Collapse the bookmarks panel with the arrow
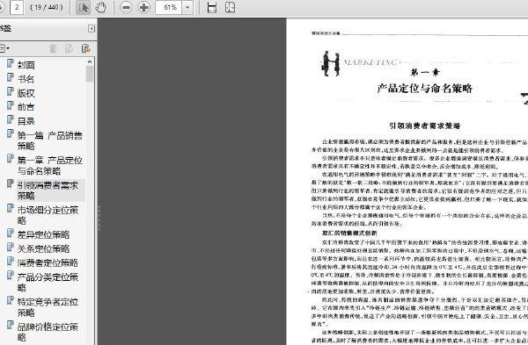The width and height of the screenshot is (528, 345). pos(92,29)
